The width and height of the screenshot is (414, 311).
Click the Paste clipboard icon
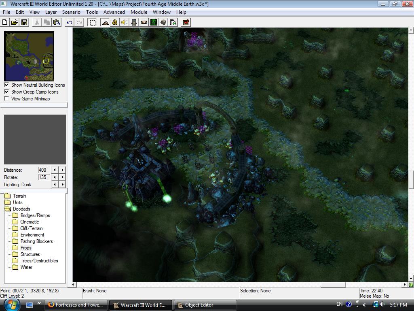(x=57, y=23)
